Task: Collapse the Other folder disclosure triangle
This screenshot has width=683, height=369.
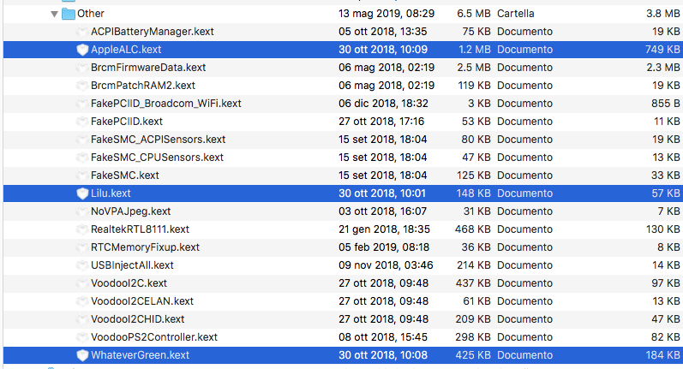Action: [x=54, y=14]
